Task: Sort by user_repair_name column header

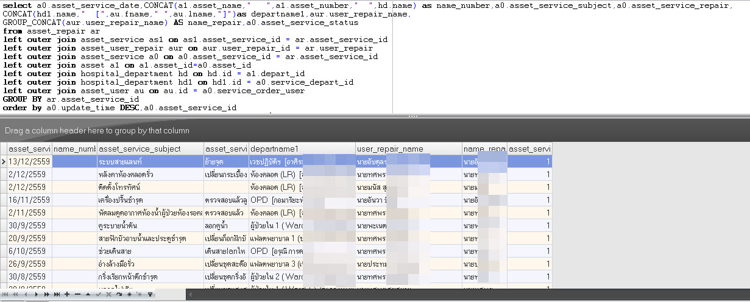Action: click(x=409, y=149)
